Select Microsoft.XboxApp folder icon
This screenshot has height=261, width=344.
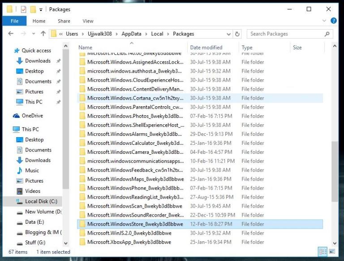click(x=82, y=242)
